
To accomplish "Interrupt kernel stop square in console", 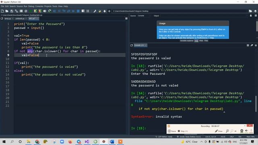I will (248, 45).
